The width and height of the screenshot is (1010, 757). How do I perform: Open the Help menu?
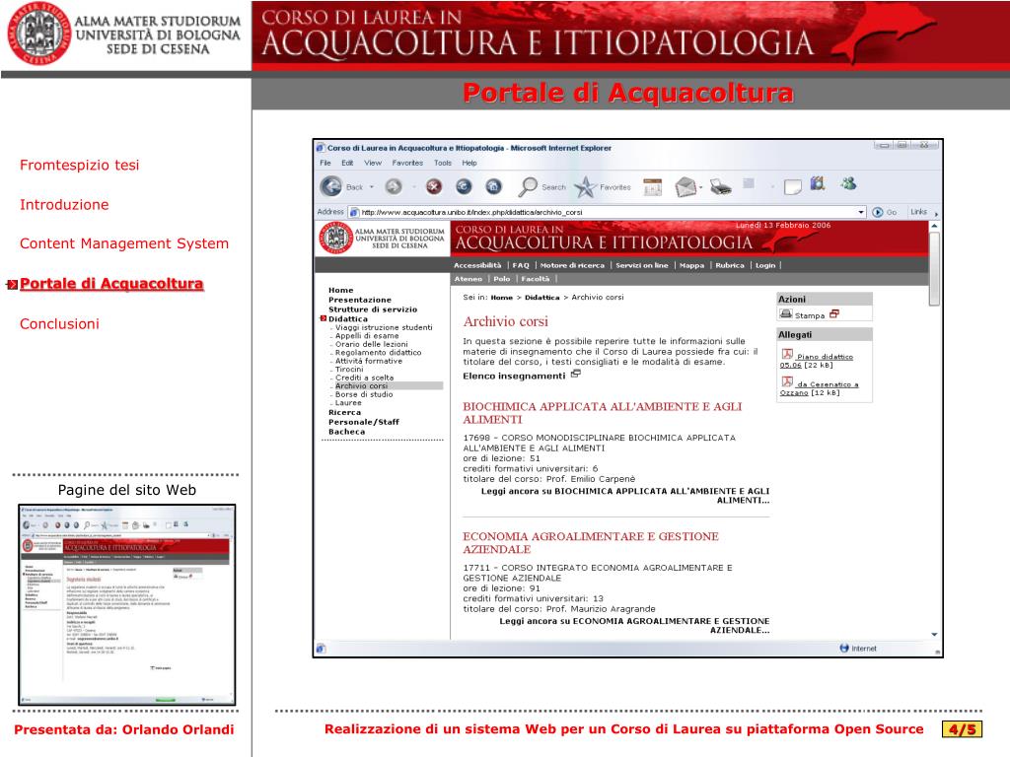click(x=469, y=163)
